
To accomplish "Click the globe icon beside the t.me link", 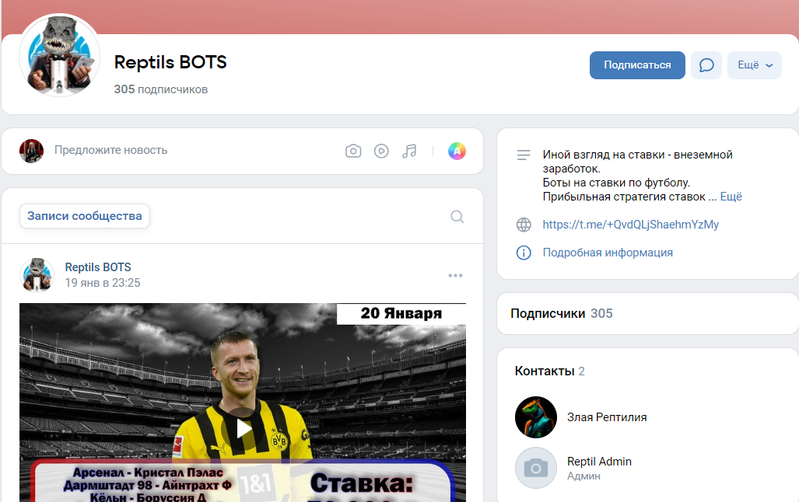I will [523, 225].
